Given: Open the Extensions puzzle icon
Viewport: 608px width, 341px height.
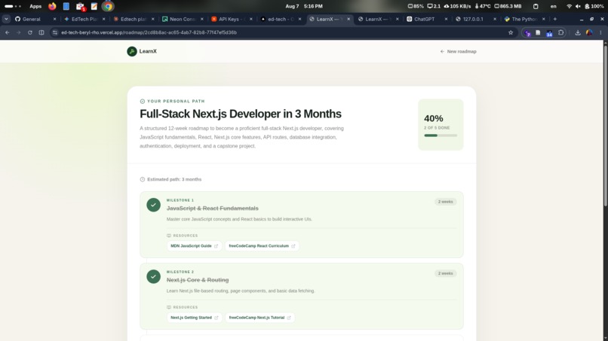Looking at the screenshot, I should click(x=560, y=32).
